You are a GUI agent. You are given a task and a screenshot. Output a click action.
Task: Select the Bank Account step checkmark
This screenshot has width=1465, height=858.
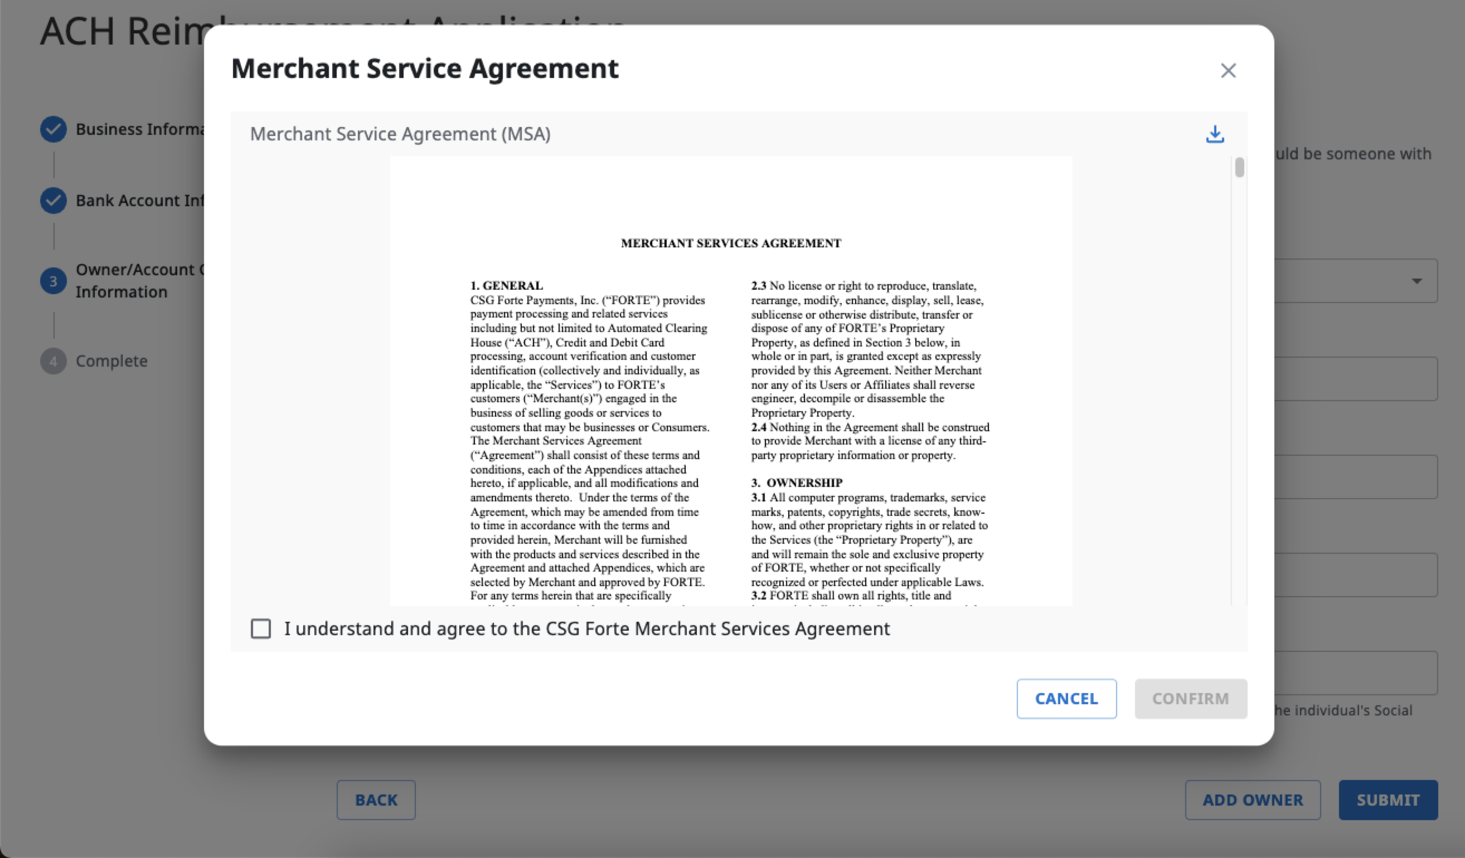[x=54, y=201]
